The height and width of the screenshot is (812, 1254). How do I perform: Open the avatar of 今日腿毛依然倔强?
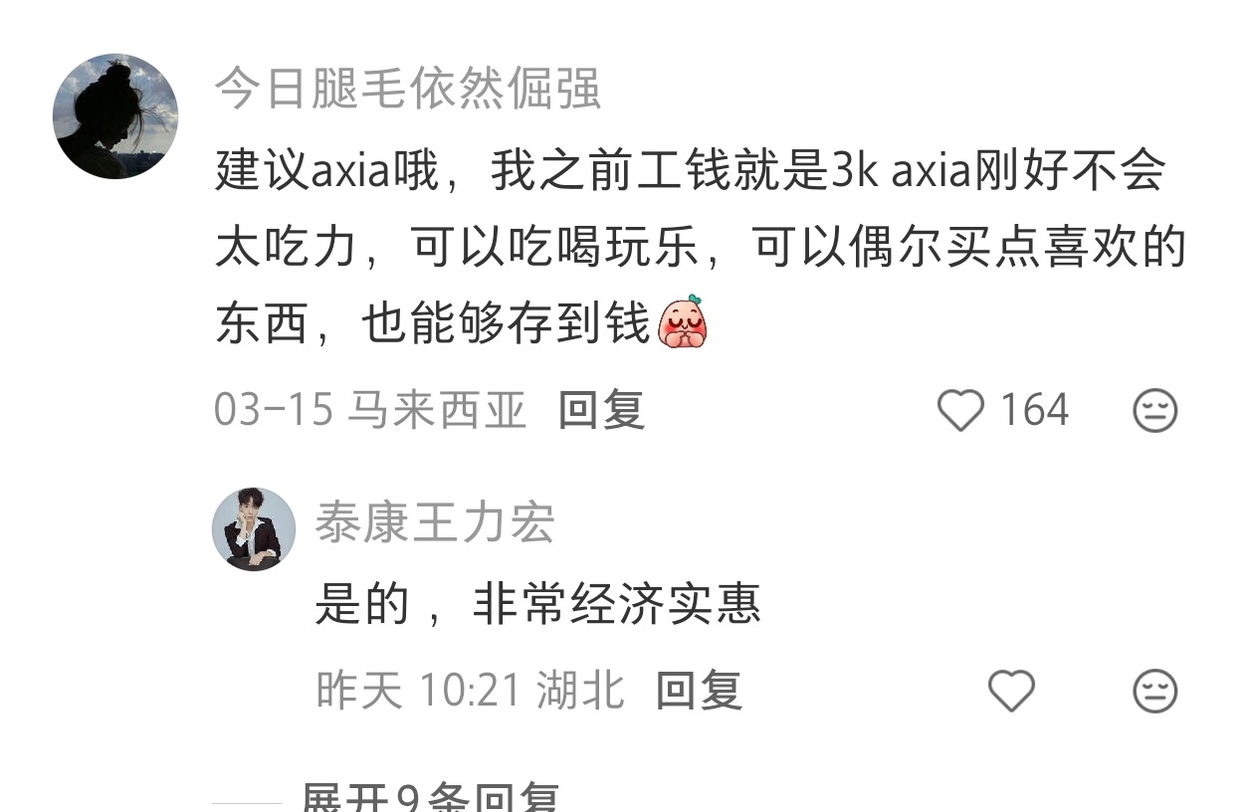(x=115, y=116)
